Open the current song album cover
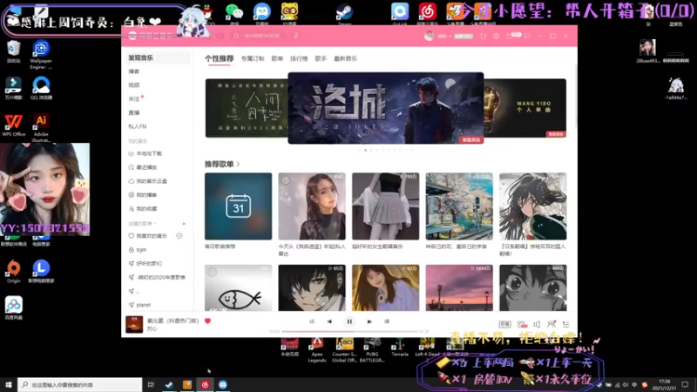This screenshot has height=392, width=697. click(x=134, y=324)
